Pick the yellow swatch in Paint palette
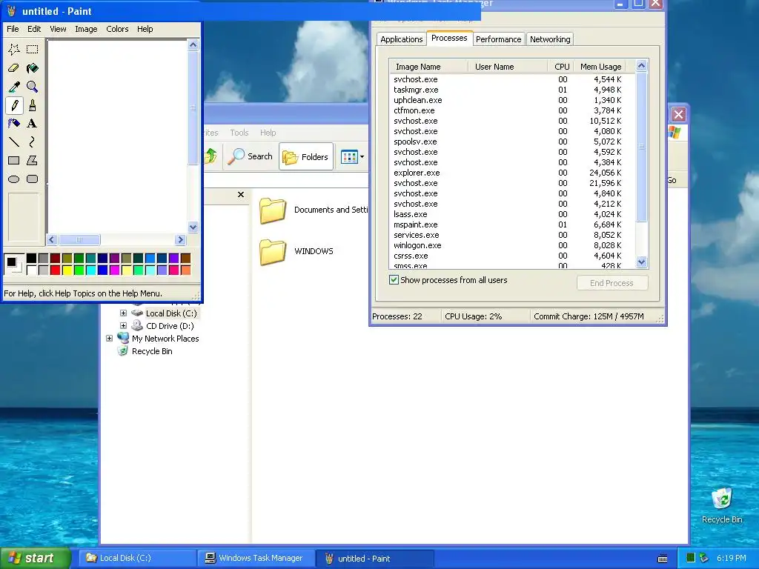Viewport: 759px width, 569px height. (x=67, y=270)
